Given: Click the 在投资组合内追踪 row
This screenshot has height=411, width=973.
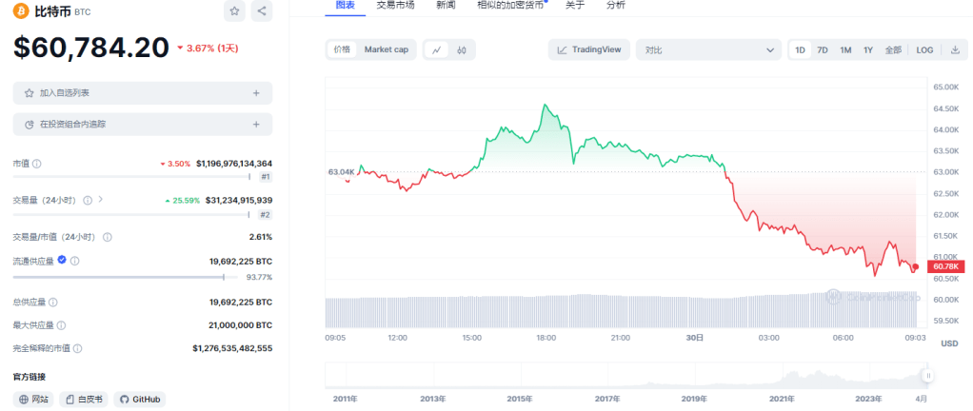Looking at the screenshot, I should pyautogui.click(x=143, y=124).
